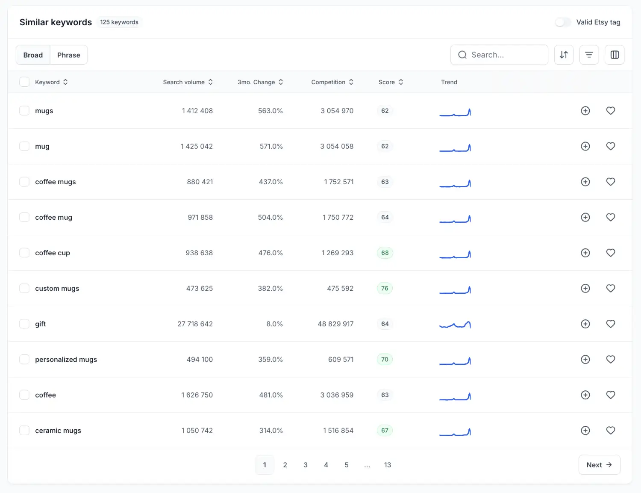
Task: Add custom mugs keyword plus icon
Action: [x=585, y=288]
